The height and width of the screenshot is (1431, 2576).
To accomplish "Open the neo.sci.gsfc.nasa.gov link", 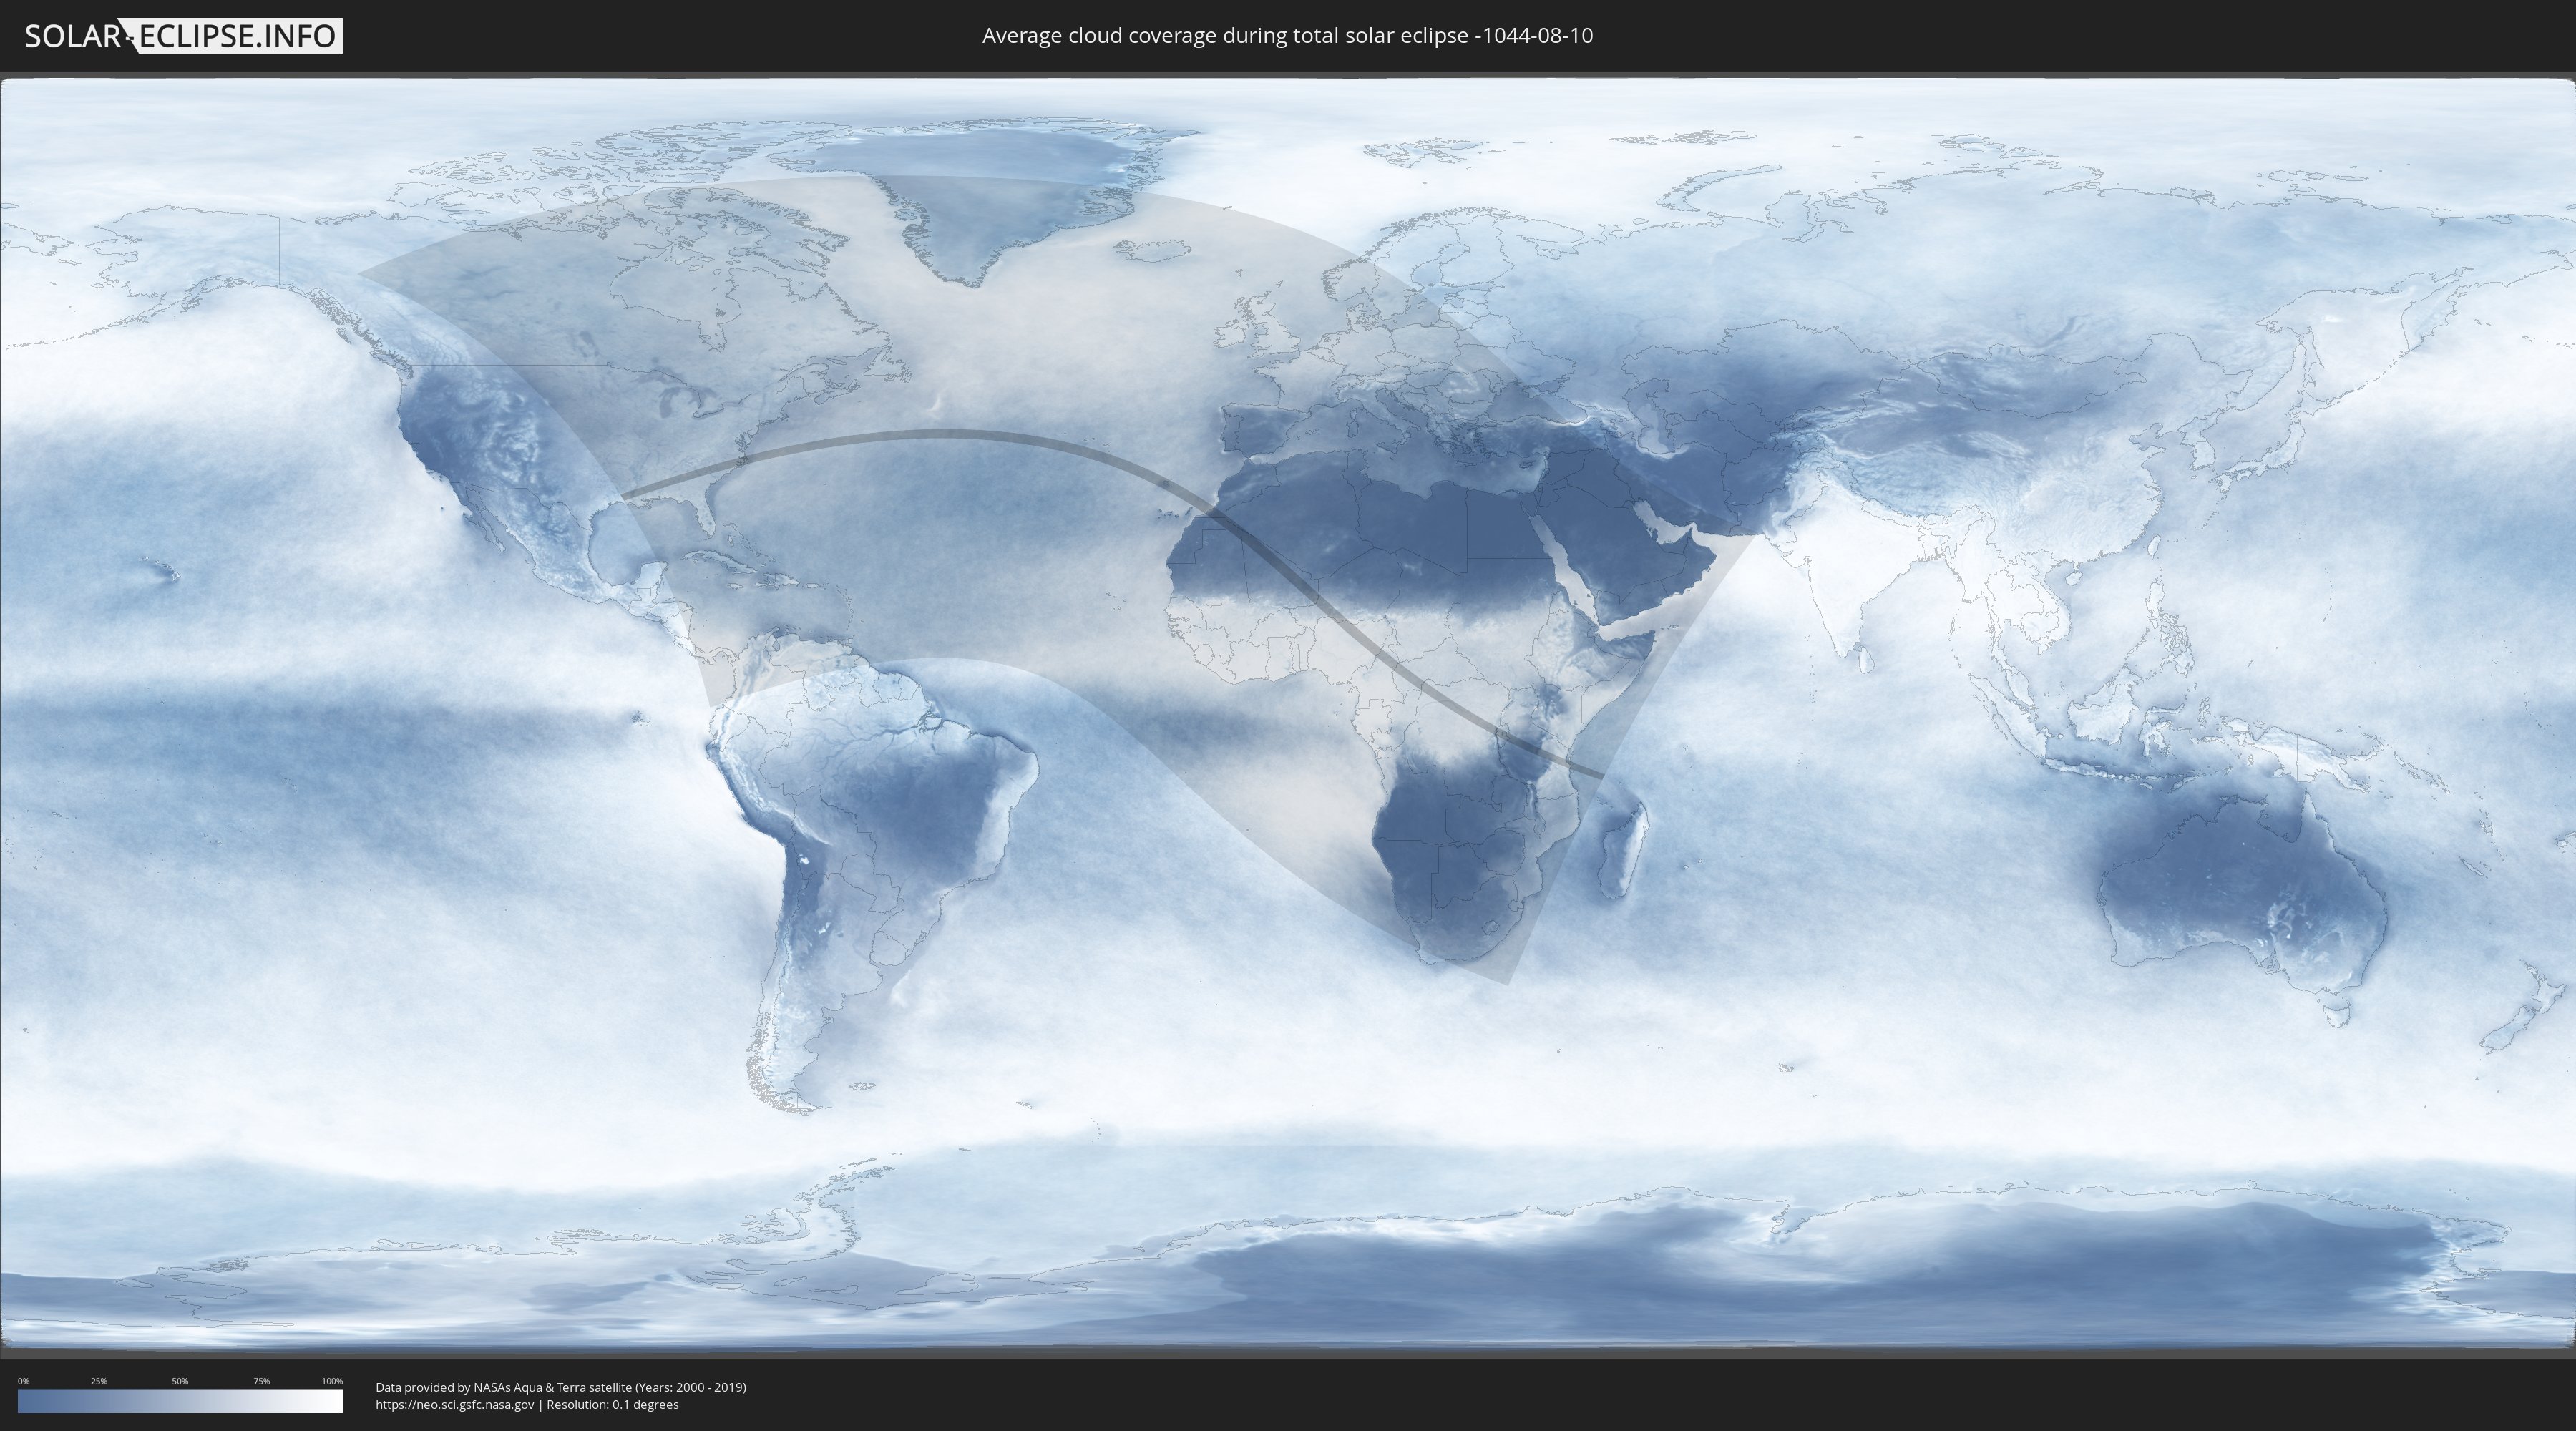I will point(455,1404).
